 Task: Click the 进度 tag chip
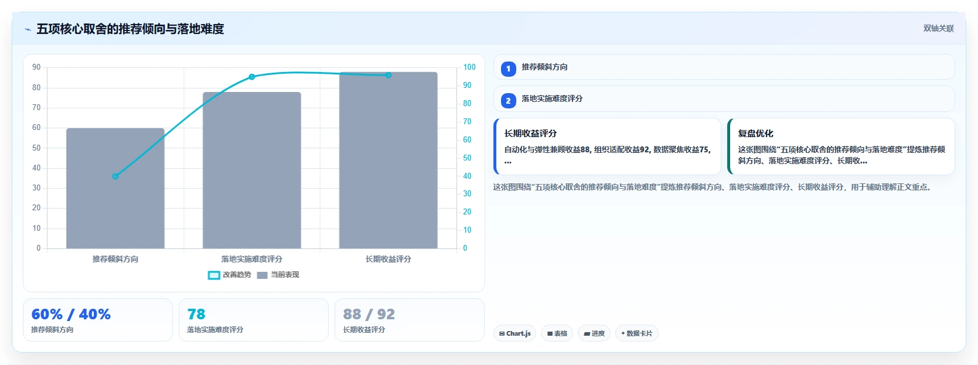pyautogui.click(x=594, y=333)
